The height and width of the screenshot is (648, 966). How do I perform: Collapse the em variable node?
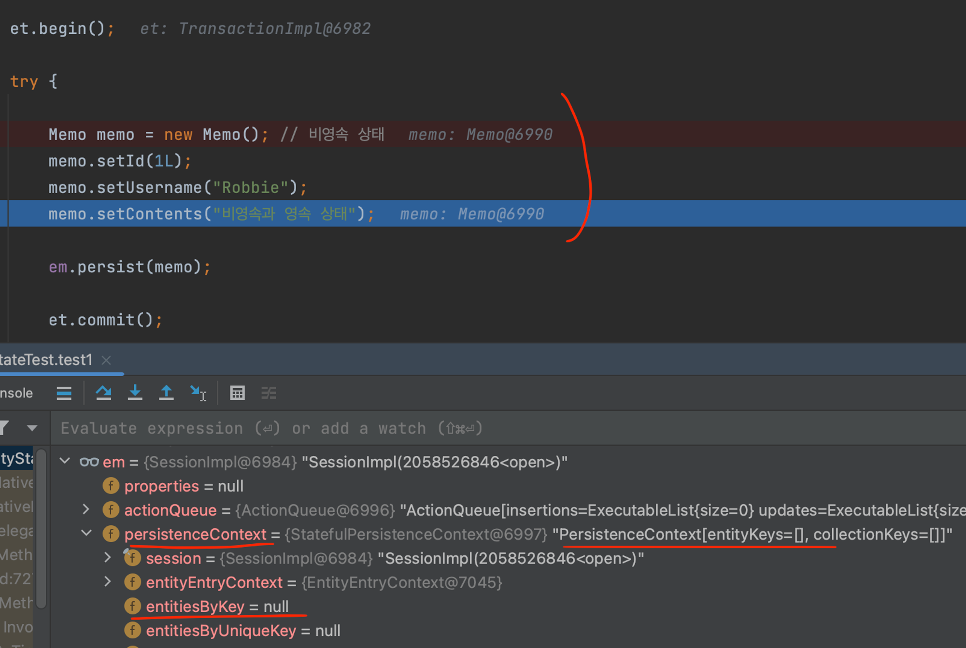tap(65, 461)
